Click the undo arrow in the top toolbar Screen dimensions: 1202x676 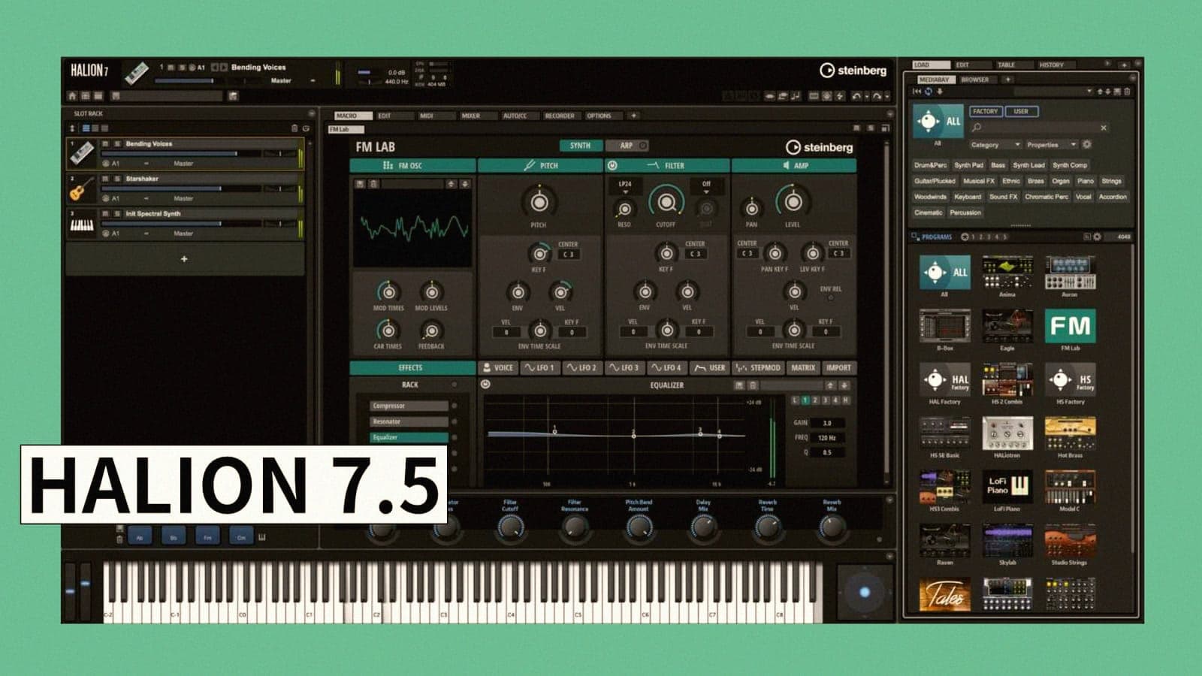(856, 96)
